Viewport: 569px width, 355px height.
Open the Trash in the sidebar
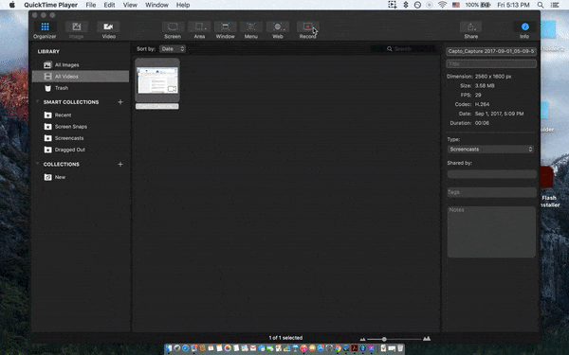[81, 88]
